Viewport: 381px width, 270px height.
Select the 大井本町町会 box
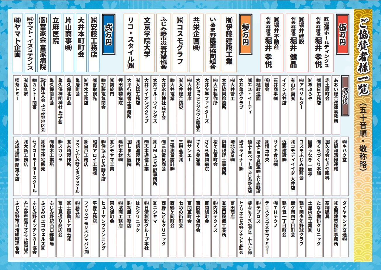(81, 43)
